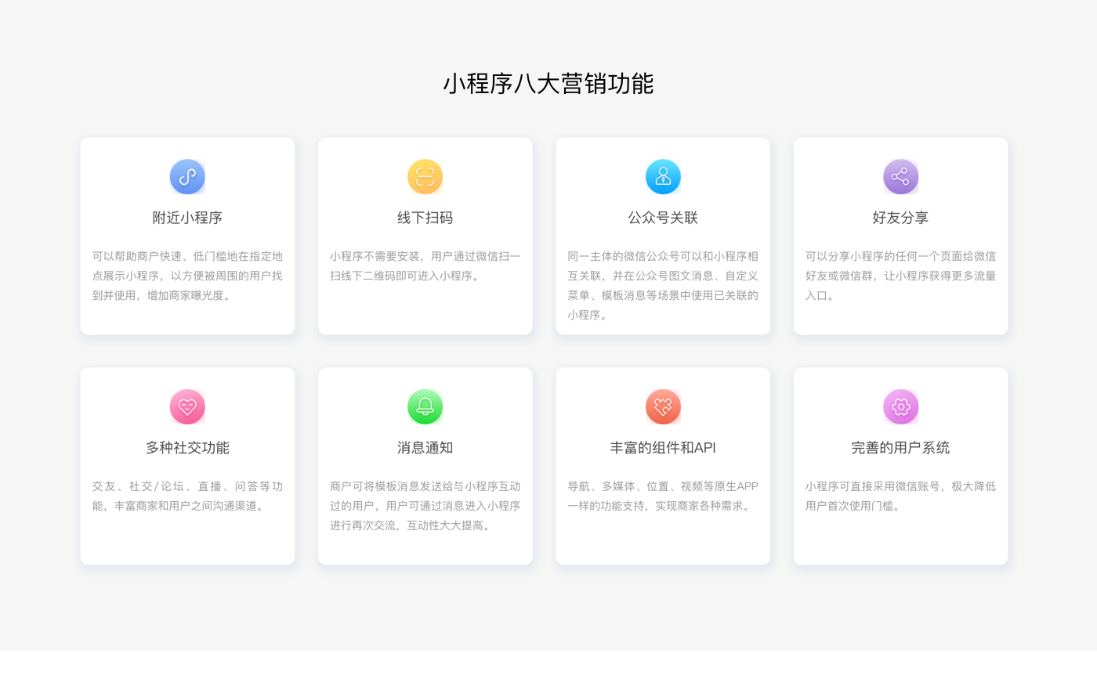Click the orange puzzle icon for 丰富的组件和API

[x=663, y=406]
